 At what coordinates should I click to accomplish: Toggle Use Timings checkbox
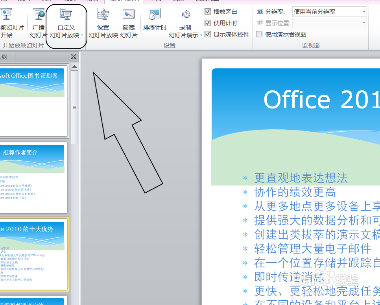(x=208, y=23)
